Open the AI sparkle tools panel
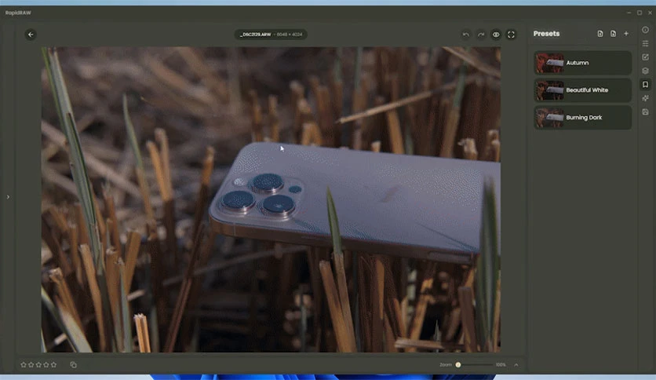Viewport: 656px width, 380px height. [x=645, y=98]
